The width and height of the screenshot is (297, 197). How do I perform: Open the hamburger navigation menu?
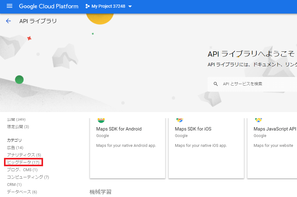[10, 6]
